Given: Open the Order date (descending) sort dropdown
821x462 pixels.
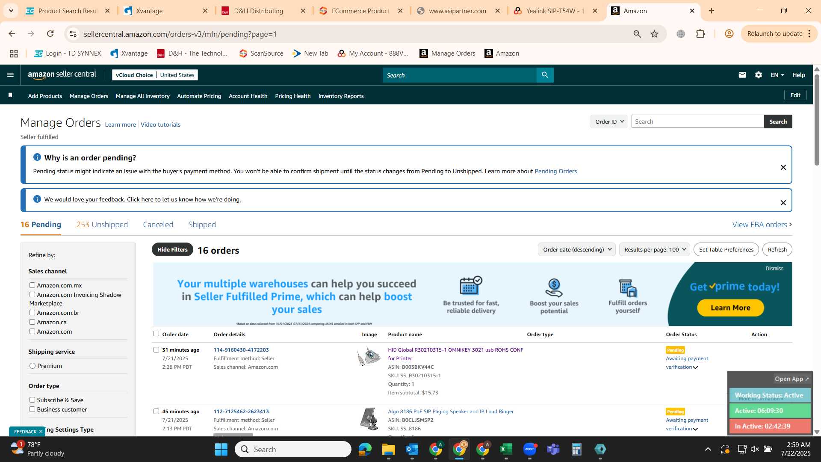Looking at the screenshot, I should point(576,249).
